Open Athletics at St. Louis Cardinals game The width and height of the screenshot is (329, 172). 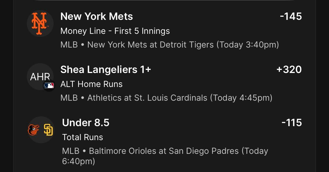click(147, 98)
